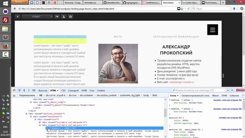Click the break-on-mutate icon beside Редактировать
The height and width of the screenshot is (138, 245).
pyautogui.click(x=14, y=95)
